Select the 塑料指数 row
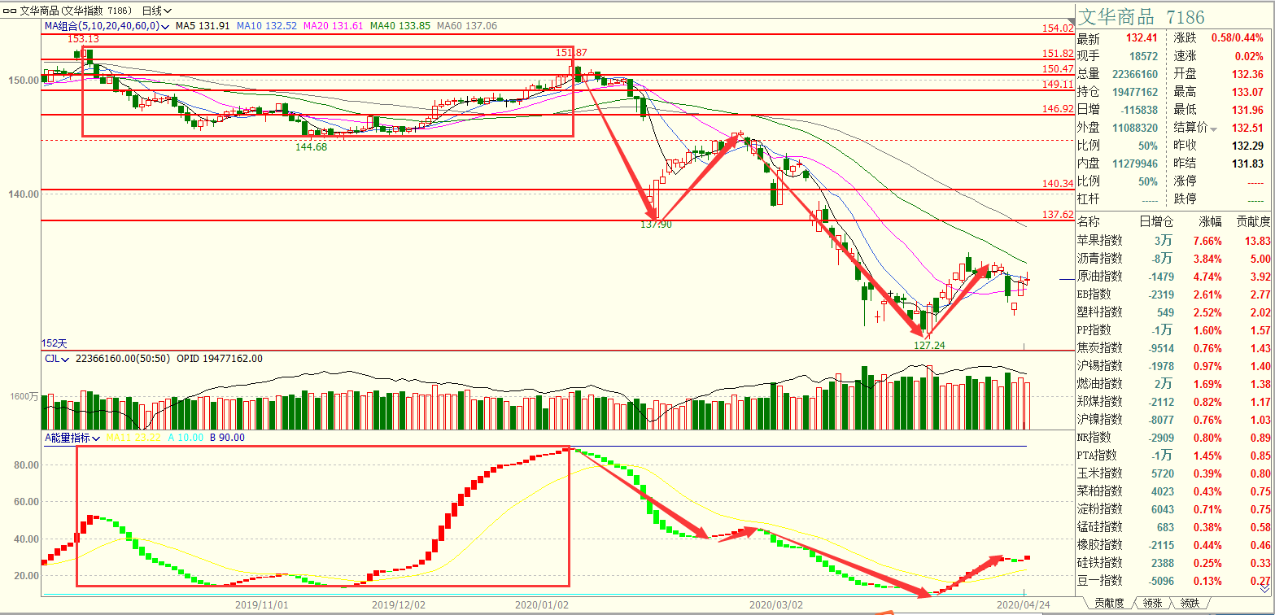This screenshot has width=1275, height=615. [1174, 312]
